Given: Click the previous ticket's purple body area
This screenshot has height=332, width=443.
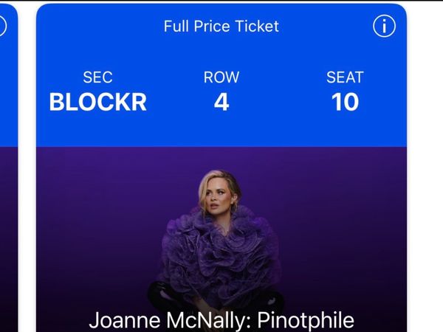Looking at the screenshot, I should (7, 236).
